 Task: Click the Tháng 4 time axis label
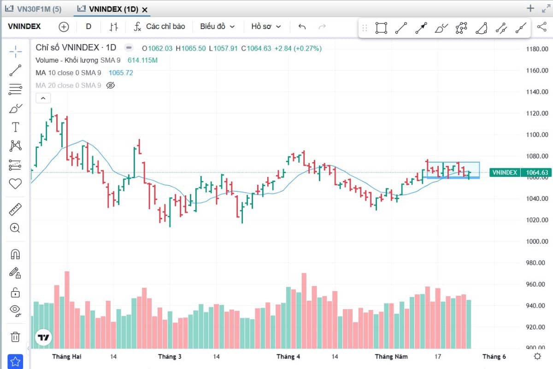(x=288, y=357)
